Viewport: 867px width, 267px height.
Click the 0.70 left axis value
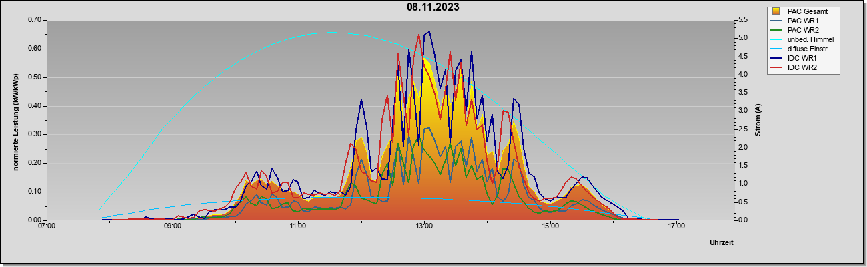point(35,20)
